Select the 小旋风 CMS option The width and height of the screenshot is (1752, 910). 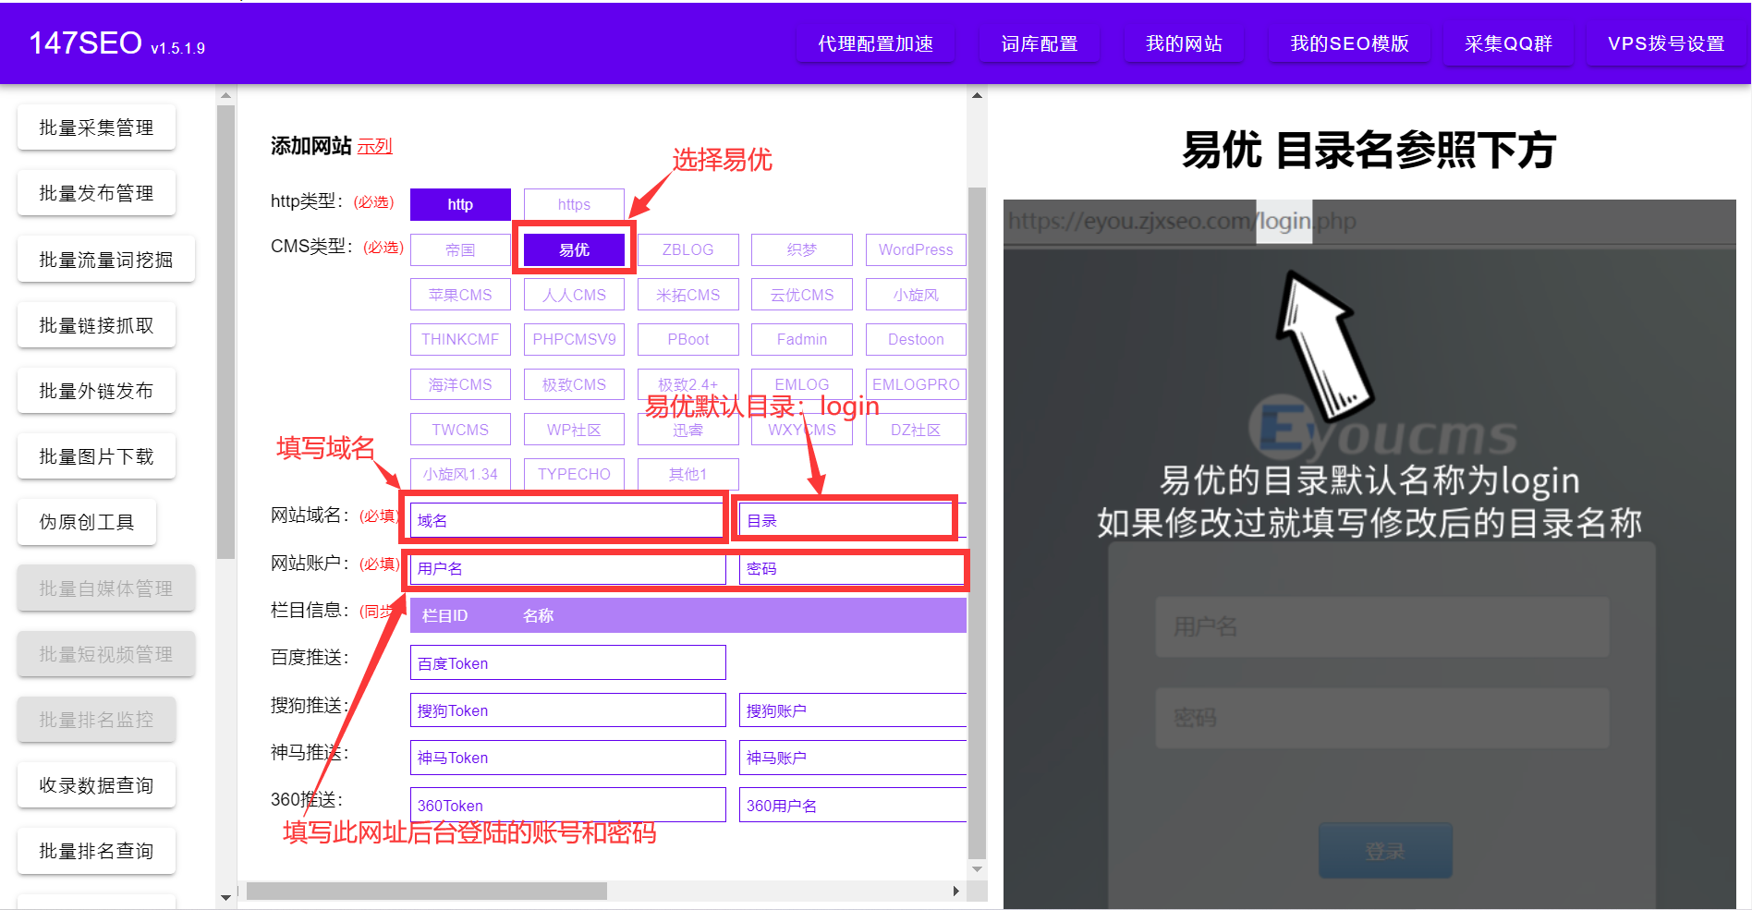[916, 295]
